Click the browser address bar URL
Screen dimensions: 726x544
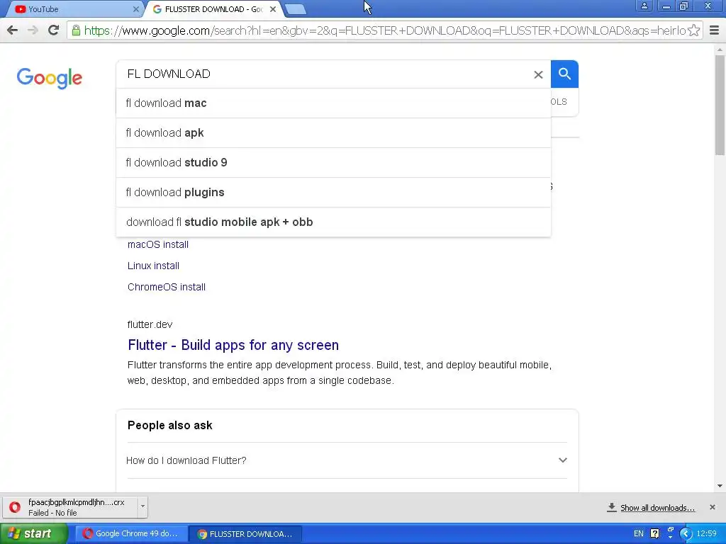(384, 30)
